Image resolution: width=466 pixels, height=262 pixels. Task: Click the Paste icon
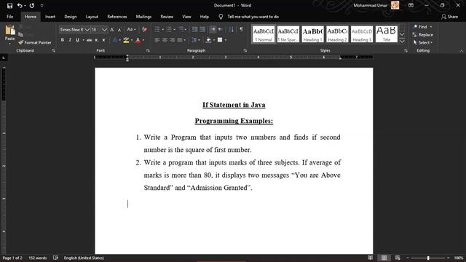coord(9,31)
